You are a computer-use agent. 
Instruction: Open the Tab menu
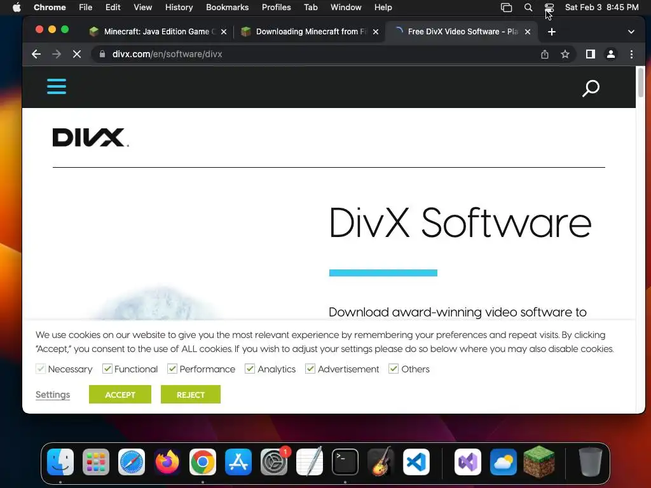coord(310,8)
